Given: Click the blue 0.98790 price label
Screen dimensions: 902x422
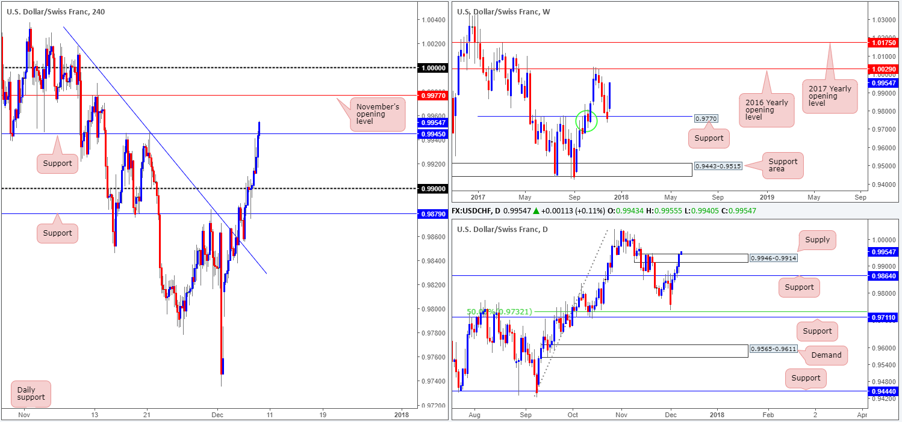Looking at the screenshot, I should click(x=432, y=213).
